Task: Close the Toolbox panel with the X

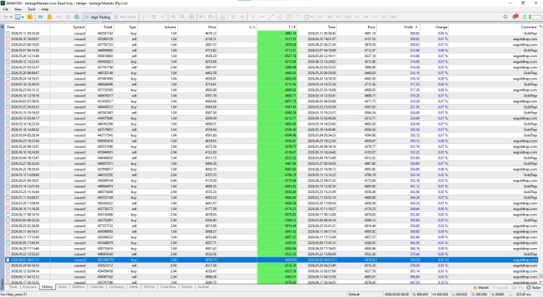Action: 2,27
